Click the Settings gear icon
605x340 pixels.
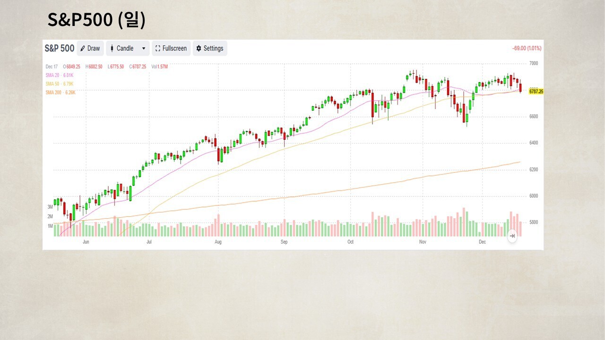coord(199,49)
